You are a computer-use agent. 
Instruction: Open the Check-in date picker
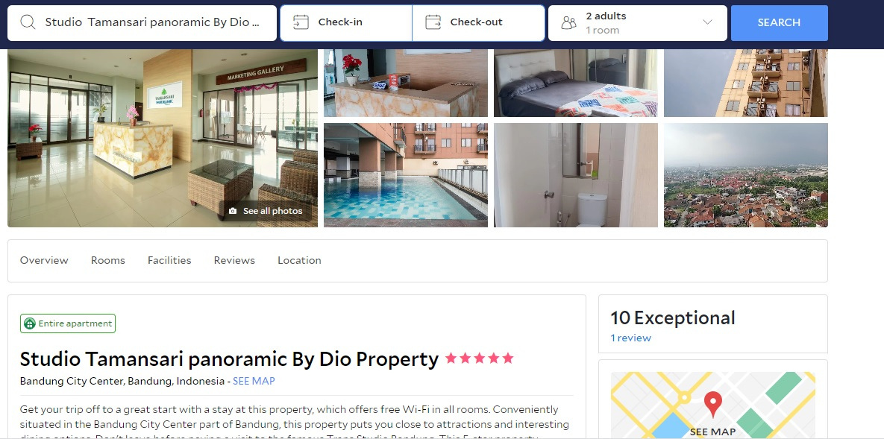(x=346, y=23)
